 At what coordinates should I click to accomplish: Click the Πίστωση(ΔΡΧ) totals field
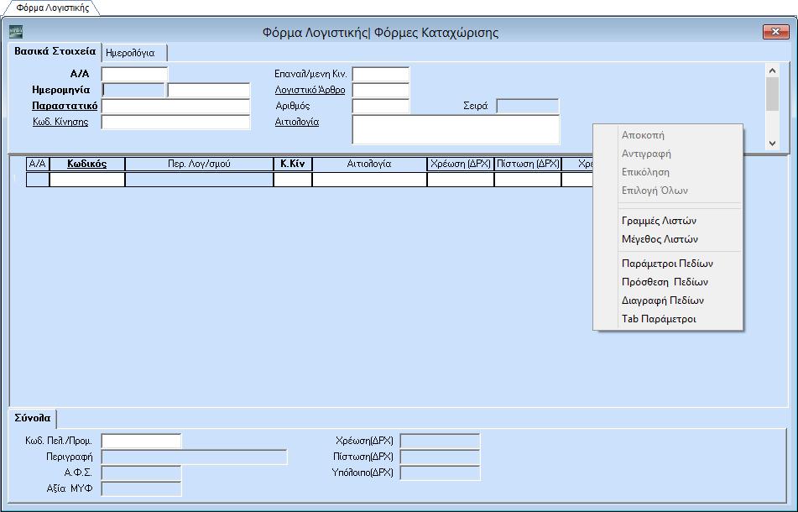[441, 457]
